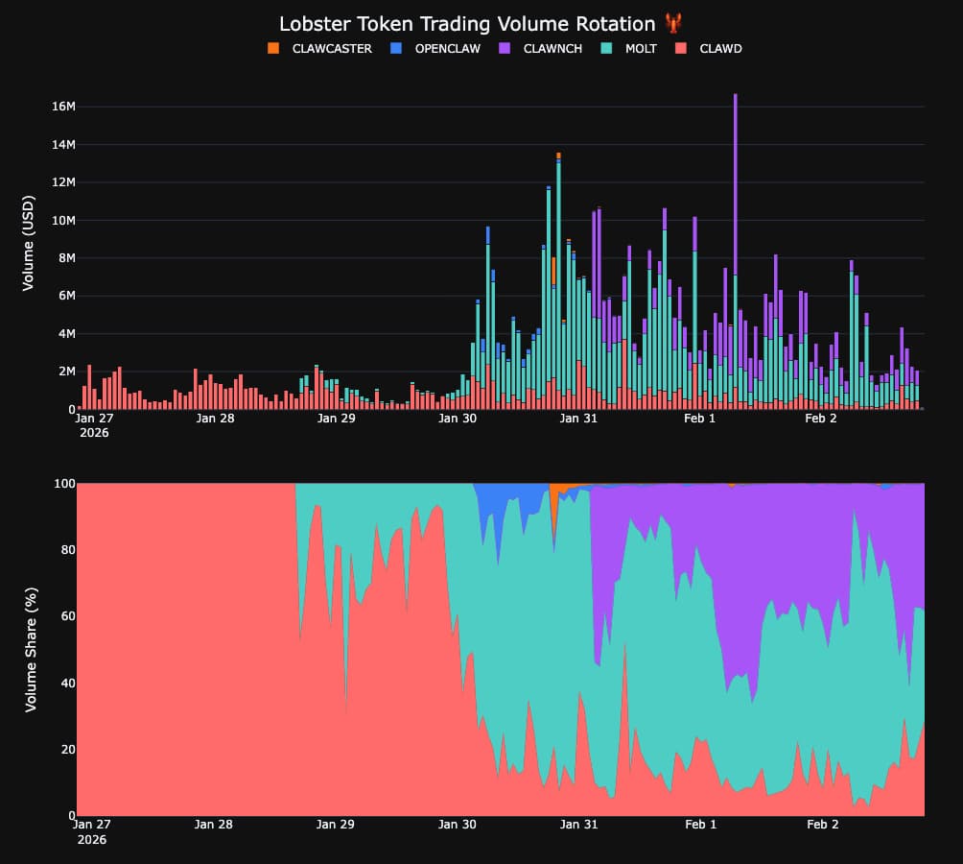963x864 pixels.
Task: Click the Volume Share (%) axis title
Action: (x=31, y=649)
